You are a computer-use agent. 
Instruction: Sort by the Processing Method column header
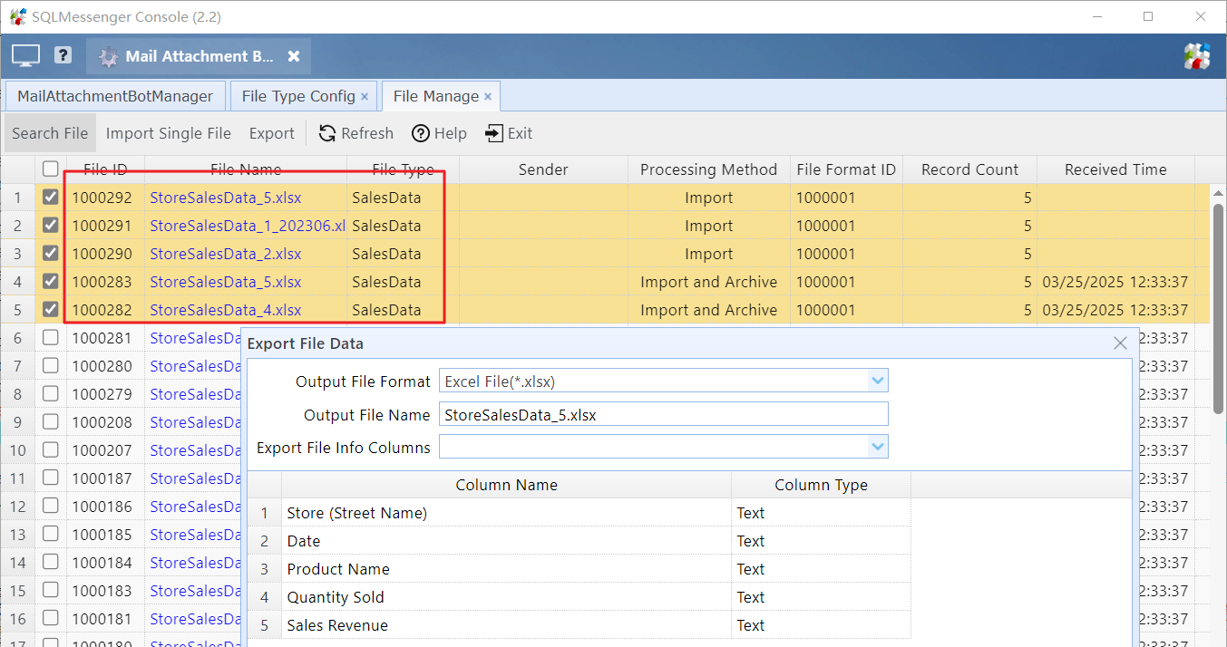(708, 169)
